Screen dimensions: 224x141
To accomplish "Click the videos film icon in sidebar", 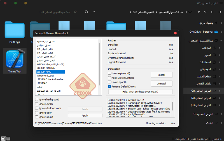I will [214, 84].
